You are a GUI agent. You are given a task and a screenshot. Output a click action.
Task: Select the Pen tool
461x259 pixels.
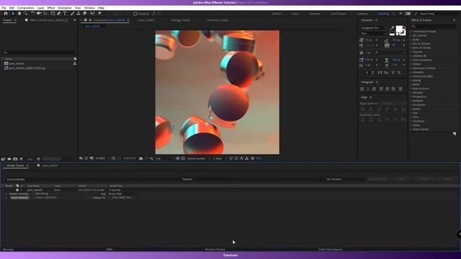tap(59, 14)
